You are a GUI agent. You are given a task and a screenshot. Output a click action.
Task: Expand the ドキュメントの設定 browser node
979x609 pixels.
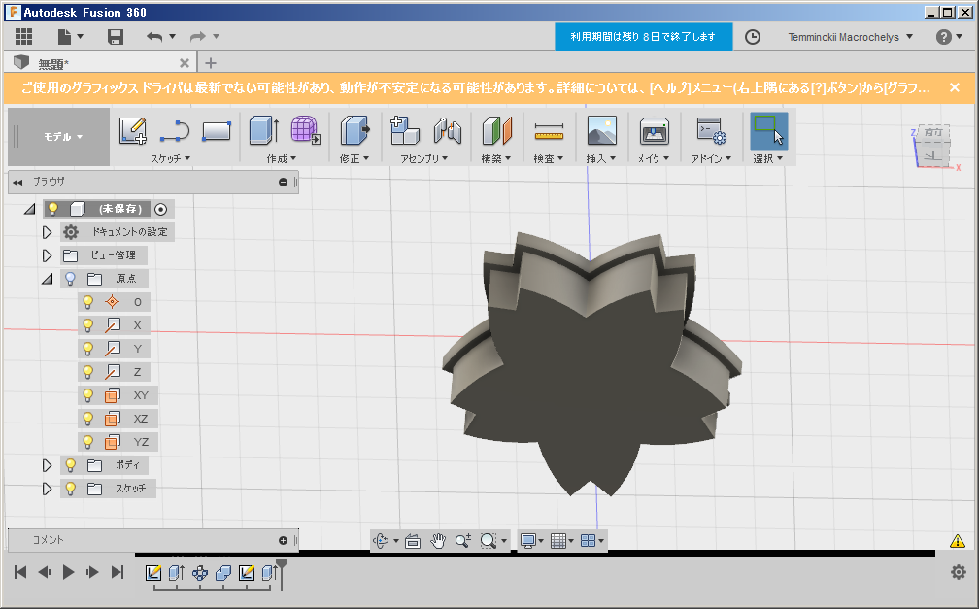[x=48, y=231]
